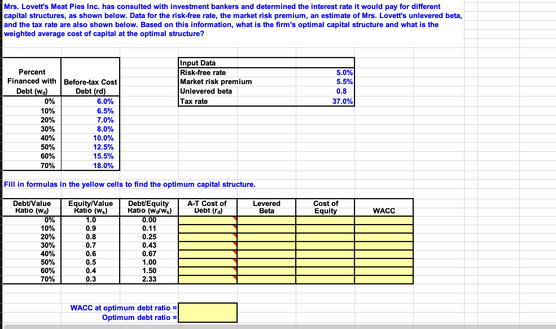The image size is (556, 329).
Task: Click the Levered Beta cell in the 10% row
Action: pyautogui.click(x=266, y=229)
